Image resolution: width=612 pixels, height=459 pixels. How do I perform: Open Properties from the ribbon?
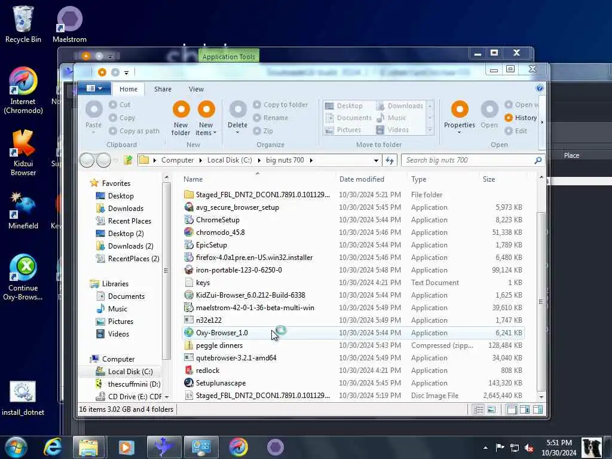[x=460, y=116]
